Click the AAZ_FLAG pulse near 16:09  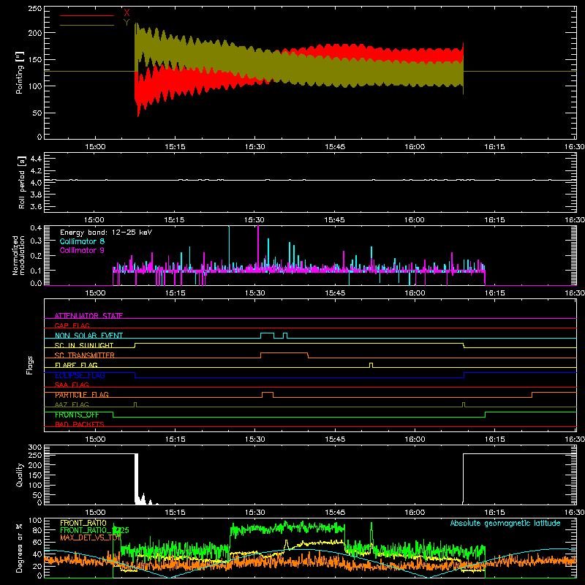464,404
